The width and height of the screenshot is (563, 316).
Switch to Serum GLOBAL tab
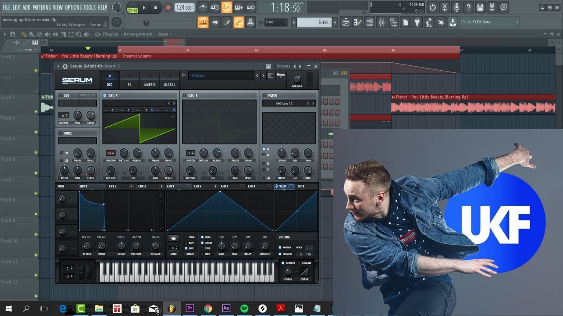click(169, 80)
